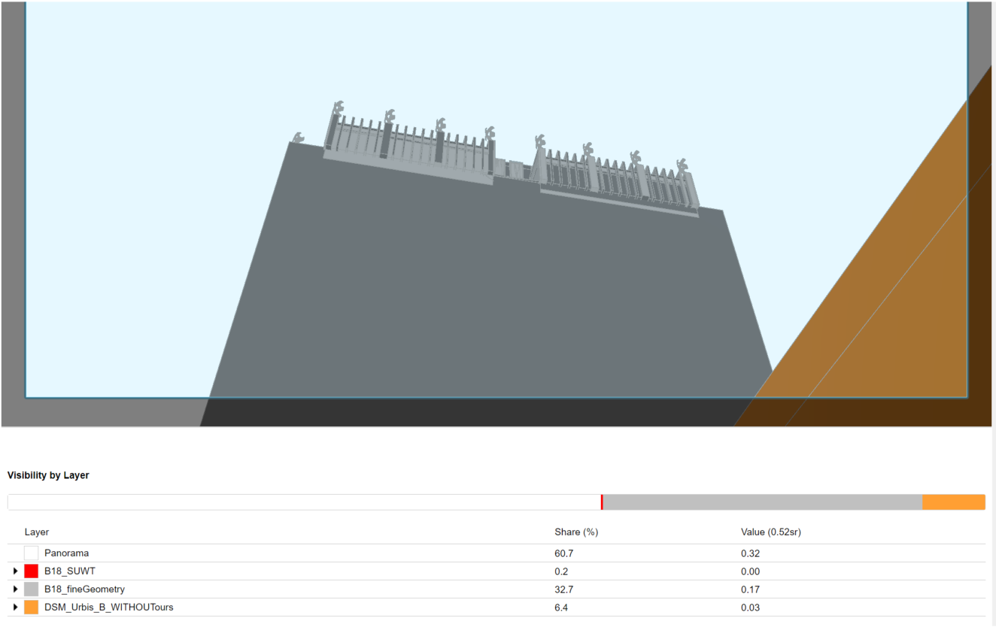996x627 pixels.
Task: Click the orange DSM_Urbis_B_WITHOUTours color swatch
Action: (x=32, y=607)
